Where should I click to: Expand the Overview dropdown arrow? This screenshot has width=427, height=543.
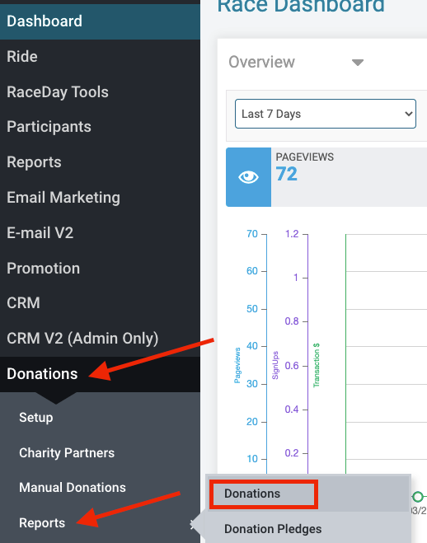click(358, 63)
